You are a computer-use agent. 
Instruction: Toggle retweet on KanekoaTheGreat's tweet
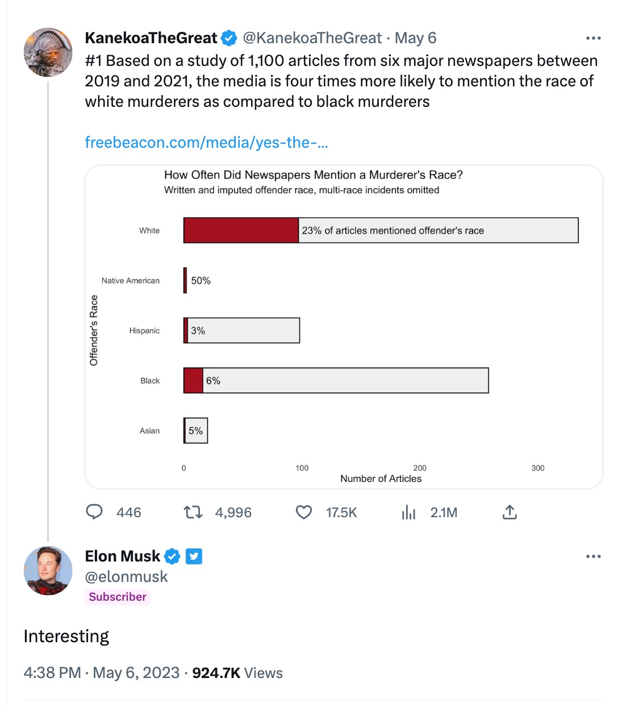193,512
